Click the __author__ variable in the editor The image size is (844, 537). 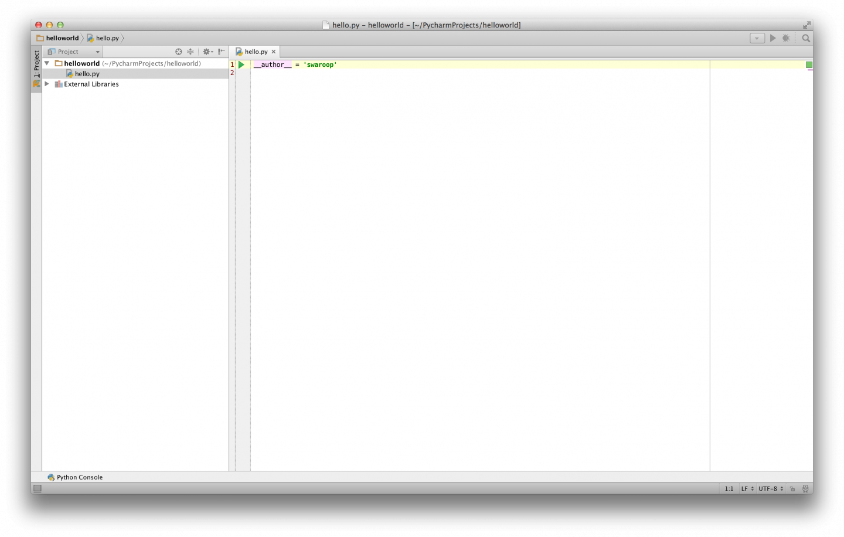[x=273, y=64]
